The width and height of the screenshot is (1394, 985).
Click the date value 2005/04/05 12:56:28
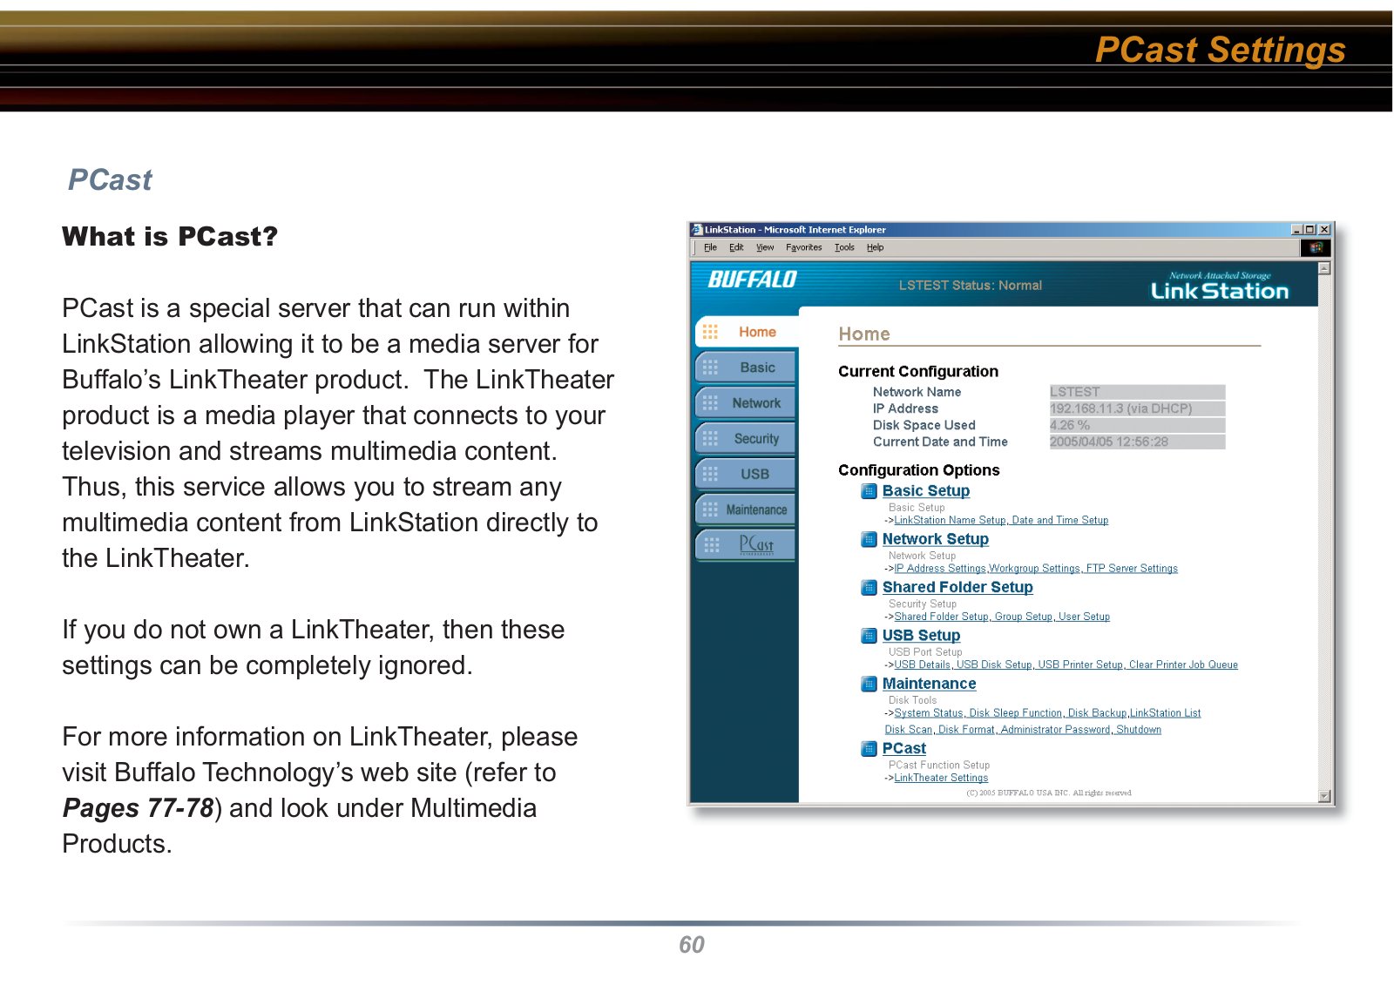[1137, 442]
